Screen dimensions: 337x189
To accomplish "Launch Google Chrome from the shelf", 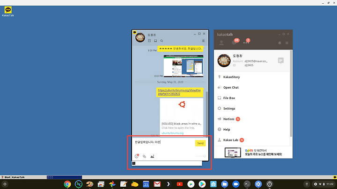I will 67,184.
